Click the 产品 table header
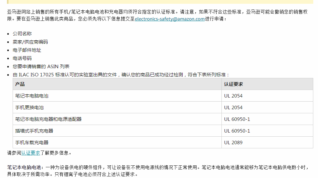318x178 pixels. pyautogui.click(x=117, y=84)
